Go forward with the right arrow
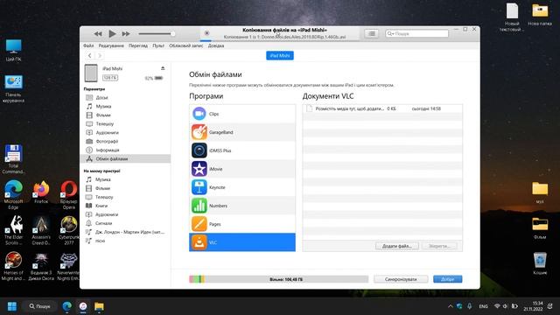The image size is (560, 315). tap(100, 55)
